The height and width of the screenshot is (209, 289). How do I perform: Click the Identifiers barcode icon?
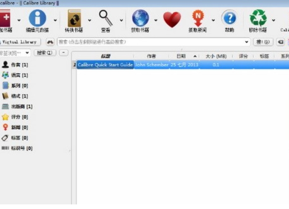tap(5, 148)
